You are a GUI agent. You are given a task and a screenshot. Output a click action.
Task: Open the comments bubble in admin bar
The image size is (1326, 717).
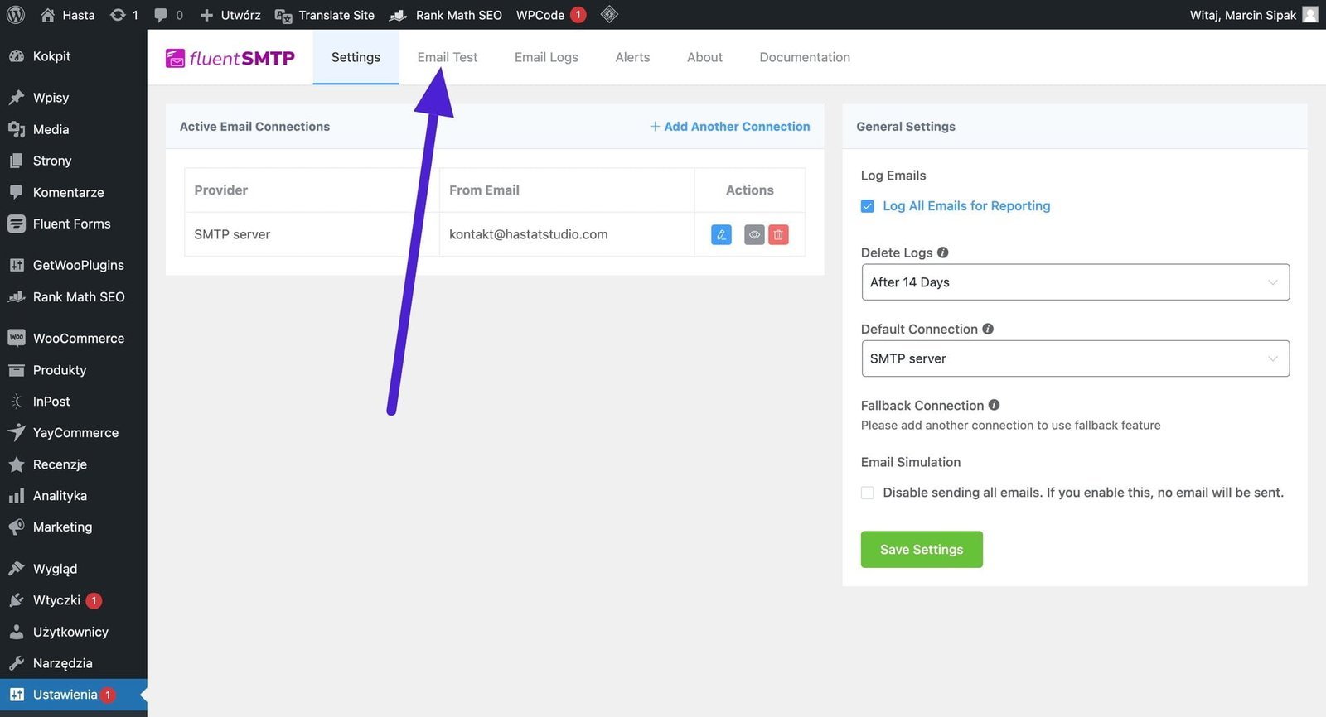[168, 15]
